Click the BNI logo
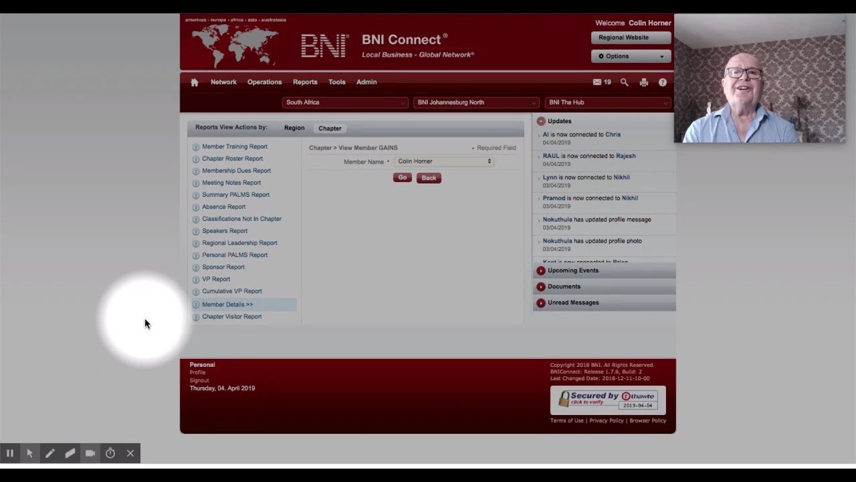This screenshot has width=856, height=482. coord(325,46)
